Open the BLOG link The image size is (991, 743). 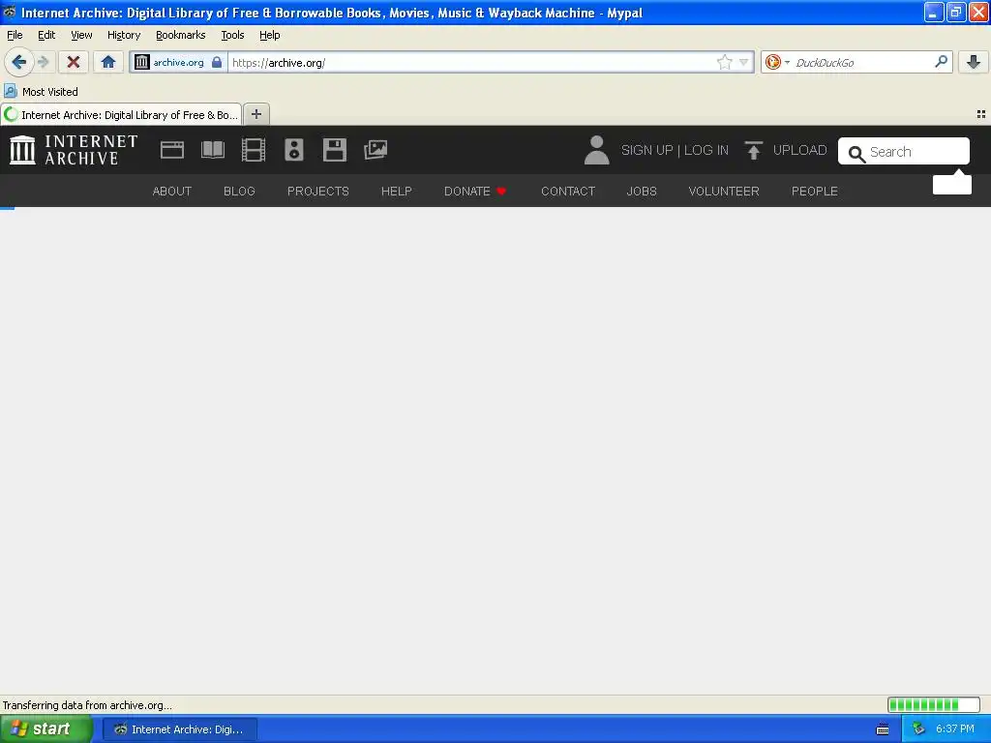pos(239,192)
